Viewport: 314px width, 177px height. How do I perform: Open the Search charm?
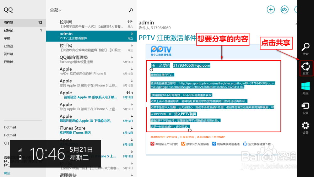click(x=306, y=49)
